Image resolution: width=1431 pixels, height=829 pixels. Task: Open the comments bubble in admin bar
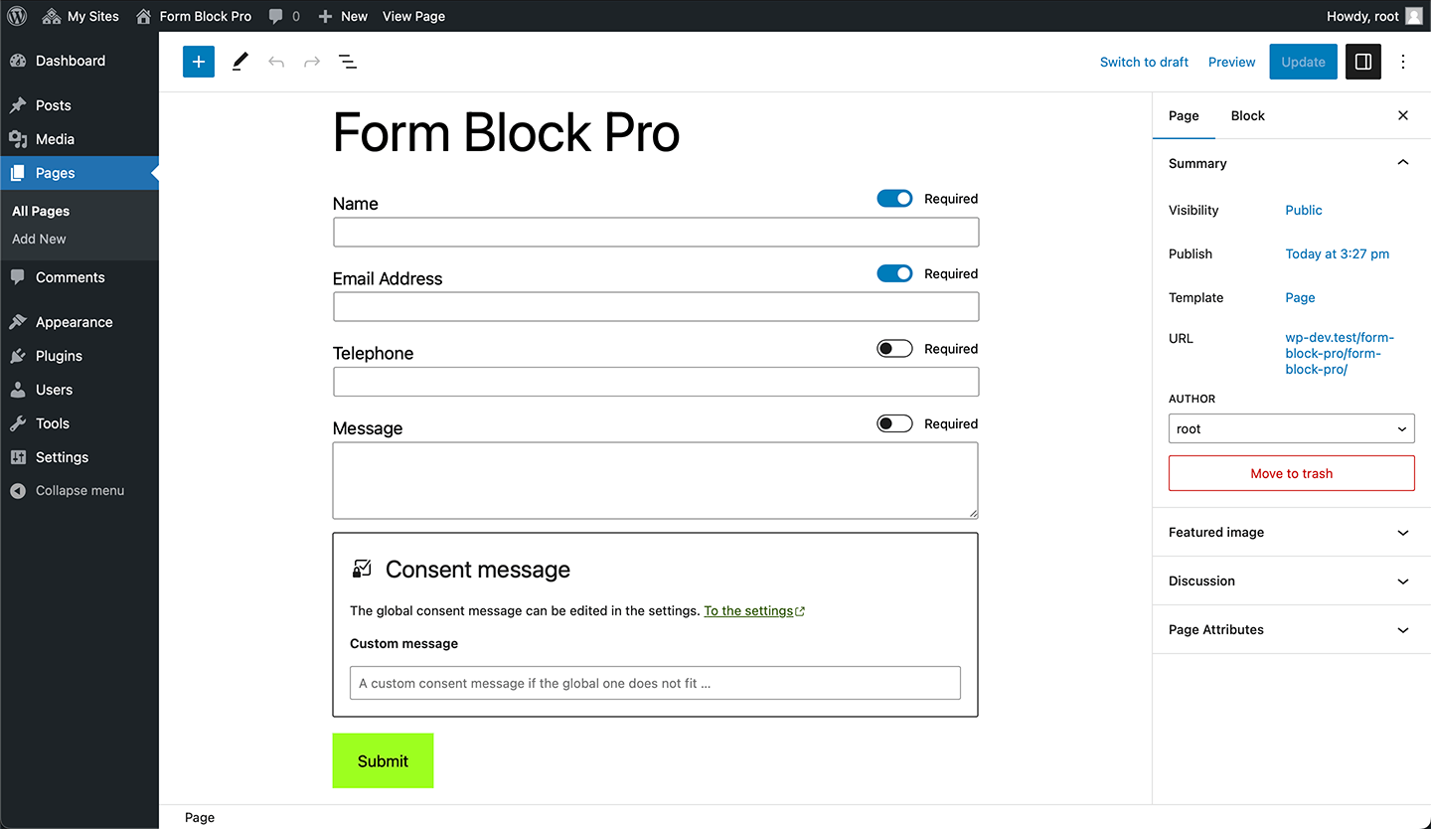[x=283, y=16]
